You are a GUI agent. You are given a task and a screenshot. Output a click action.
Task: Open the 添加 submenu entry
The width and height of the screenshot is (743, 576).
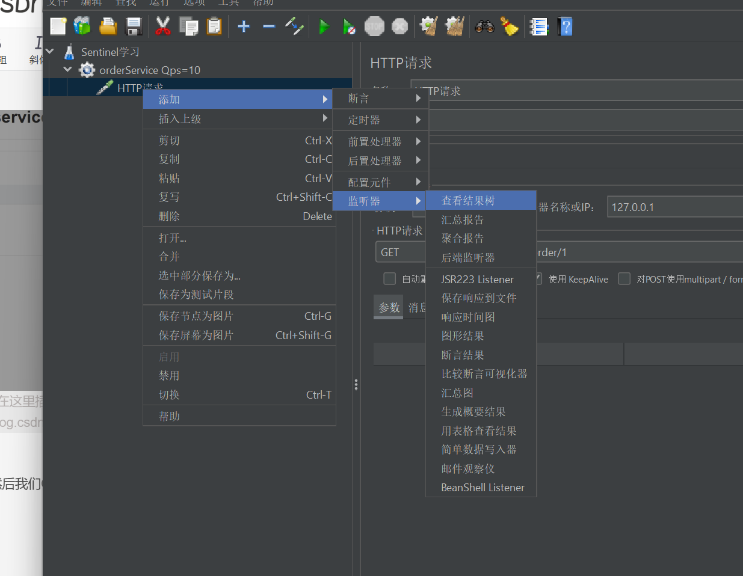click(x=238, y=99)
